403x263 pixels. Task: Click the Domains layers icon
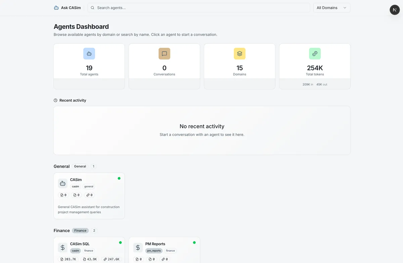[x=239, y=53]
